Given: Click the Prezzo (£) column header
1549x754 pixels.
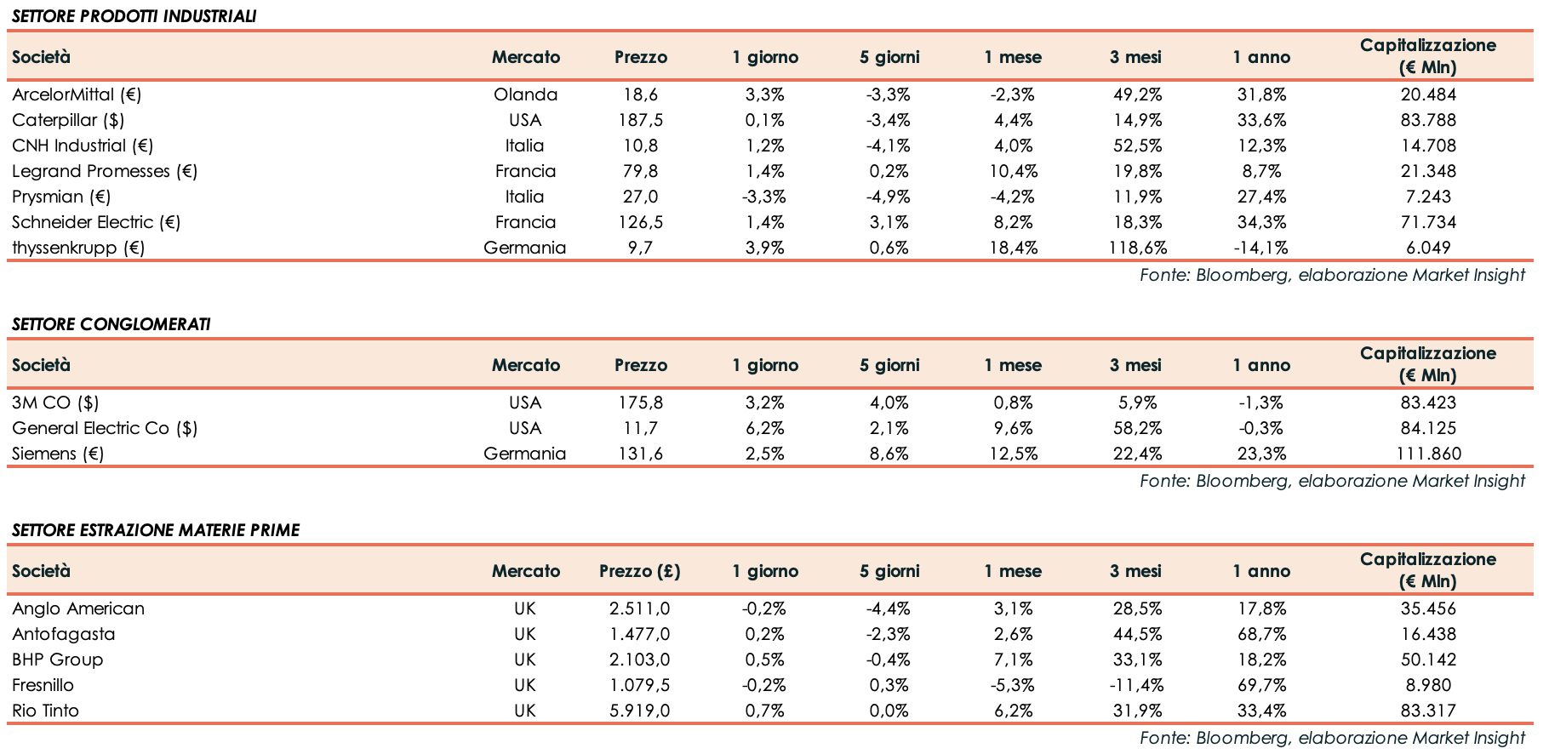Looking at the screenshot, I should [x=640, y=571].
